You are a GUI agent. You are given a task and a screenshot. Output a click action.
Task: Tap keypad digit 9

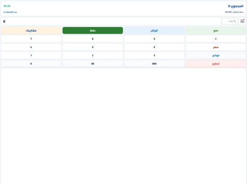(154, 39)
